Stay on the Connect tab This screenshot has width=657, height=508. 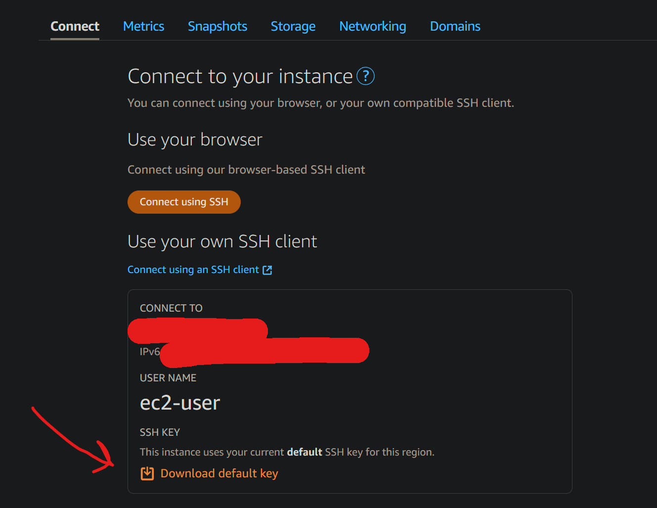point(75,26)
